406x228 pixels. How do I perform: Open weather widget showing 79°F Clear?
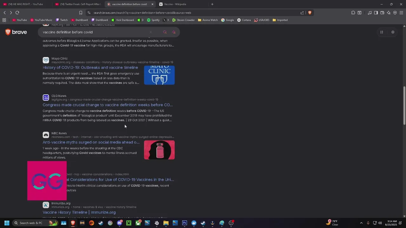332,223
